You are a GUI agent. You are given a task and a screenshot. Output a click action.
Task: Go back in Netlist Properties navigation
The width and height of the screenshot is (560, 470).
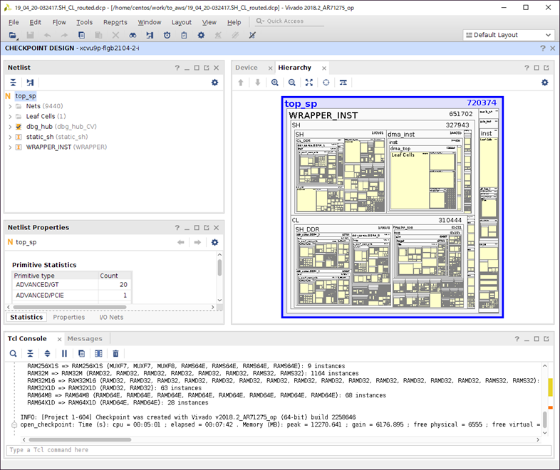tap(181, 242)
